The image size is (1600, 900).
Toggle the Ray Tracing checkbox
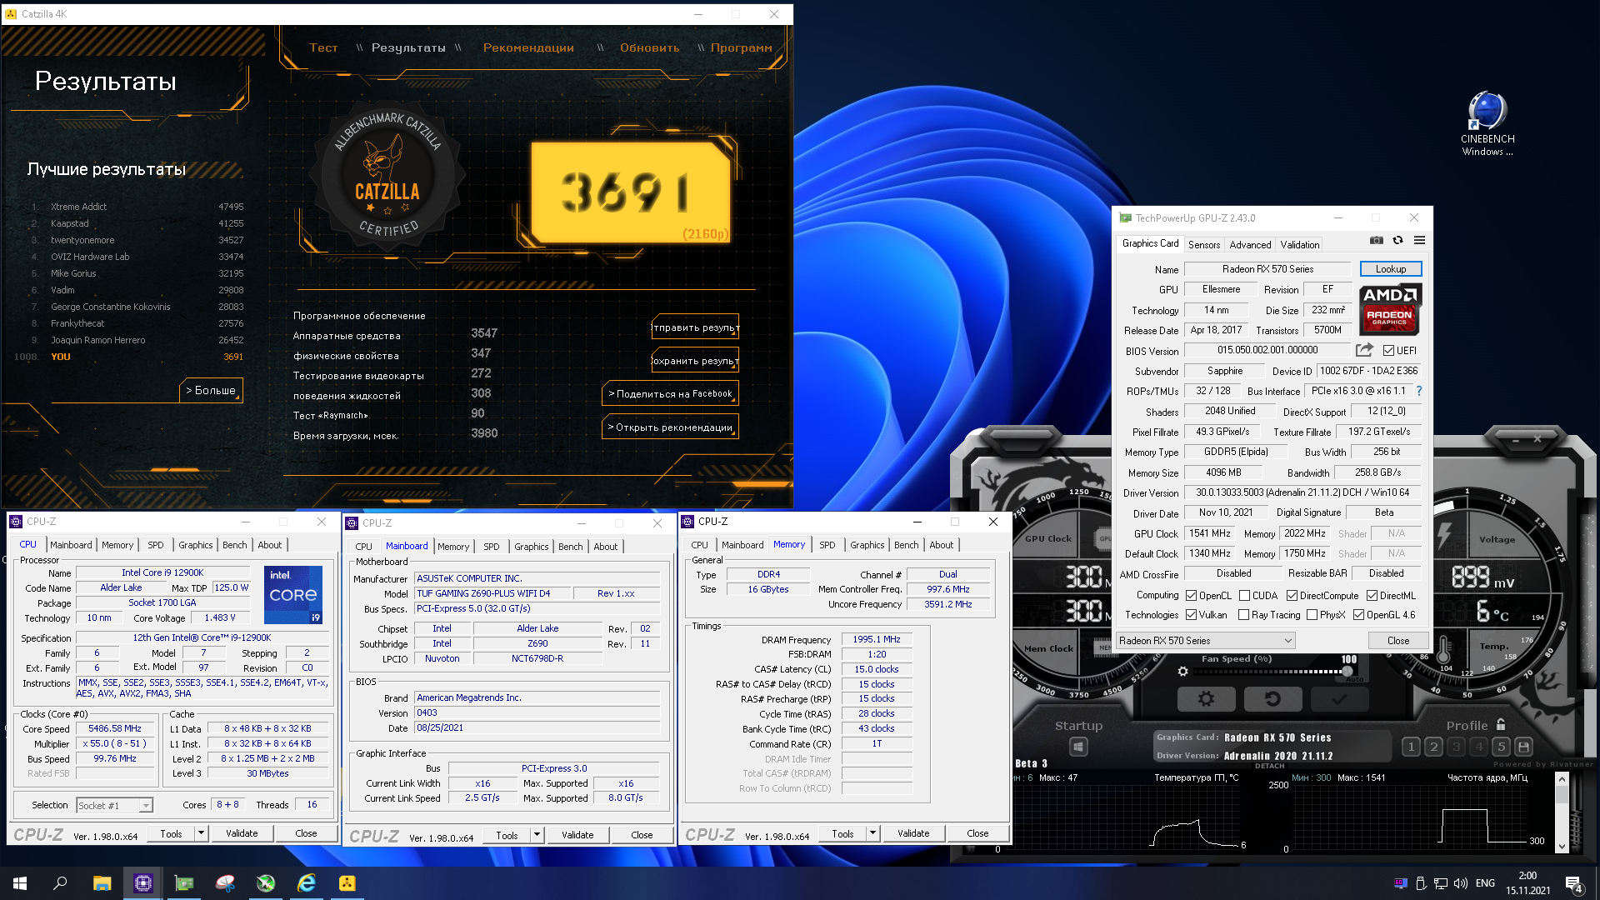pyautogui.click(x=1243, y=615)
